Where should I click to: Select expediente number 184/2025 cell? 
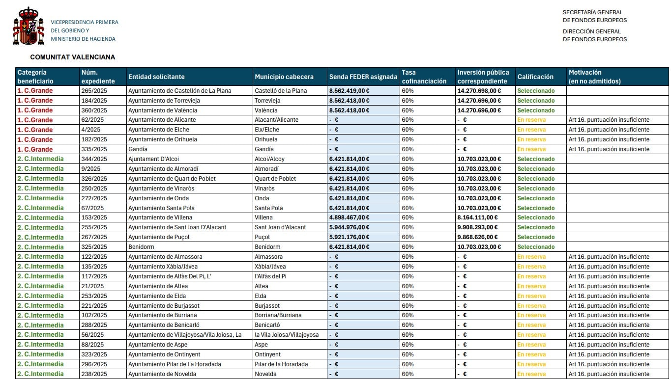(94, 101)
